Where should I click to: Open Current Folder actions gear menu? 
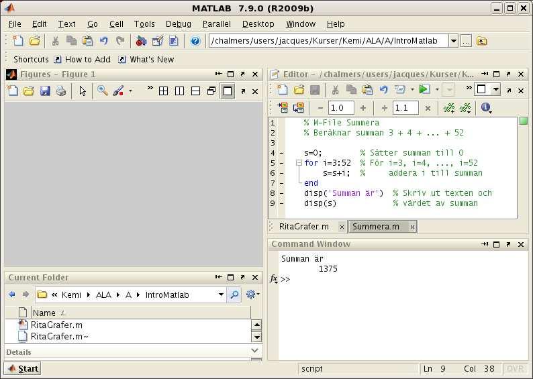click(252, 294)
